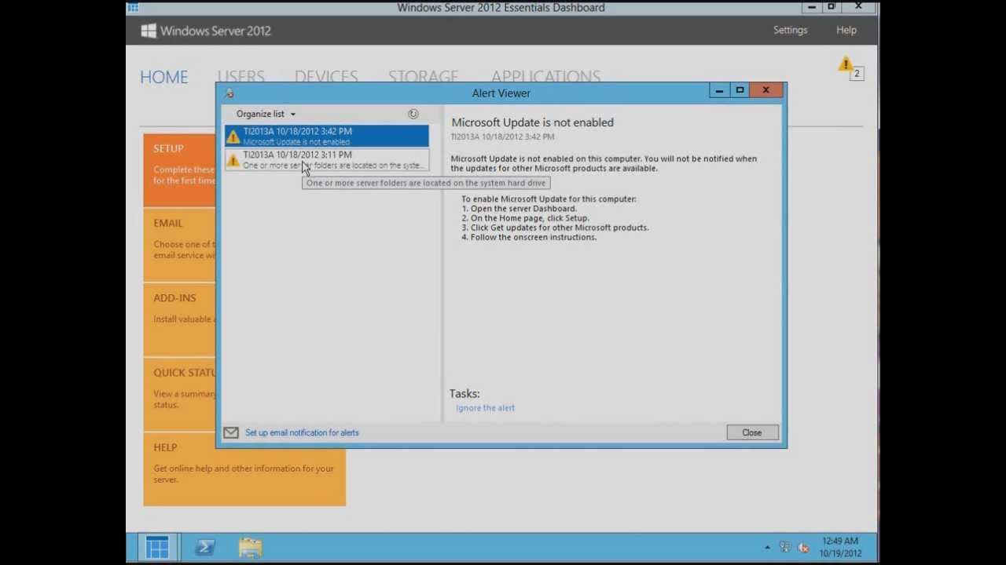This screenshot has height=565, width=1006.
Task: Launch PowerShell from the taskbar
Action: pyautogui.click(x=205, y=547)
